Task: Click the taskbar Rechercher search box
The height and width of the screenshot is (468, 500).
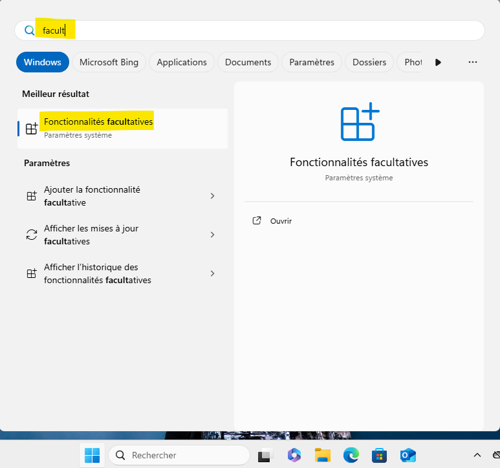Action: point(179,455)
